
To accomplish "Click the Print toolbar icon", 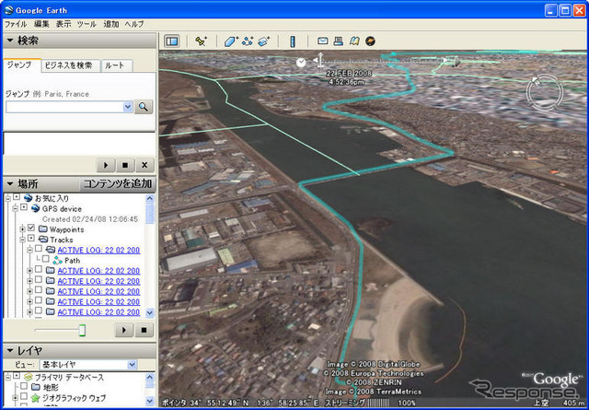I will (x=338, y=41).
